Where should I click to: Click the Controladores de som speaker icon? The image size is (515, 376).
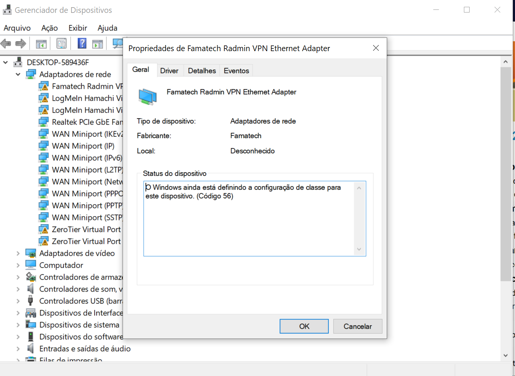point(31,289)
